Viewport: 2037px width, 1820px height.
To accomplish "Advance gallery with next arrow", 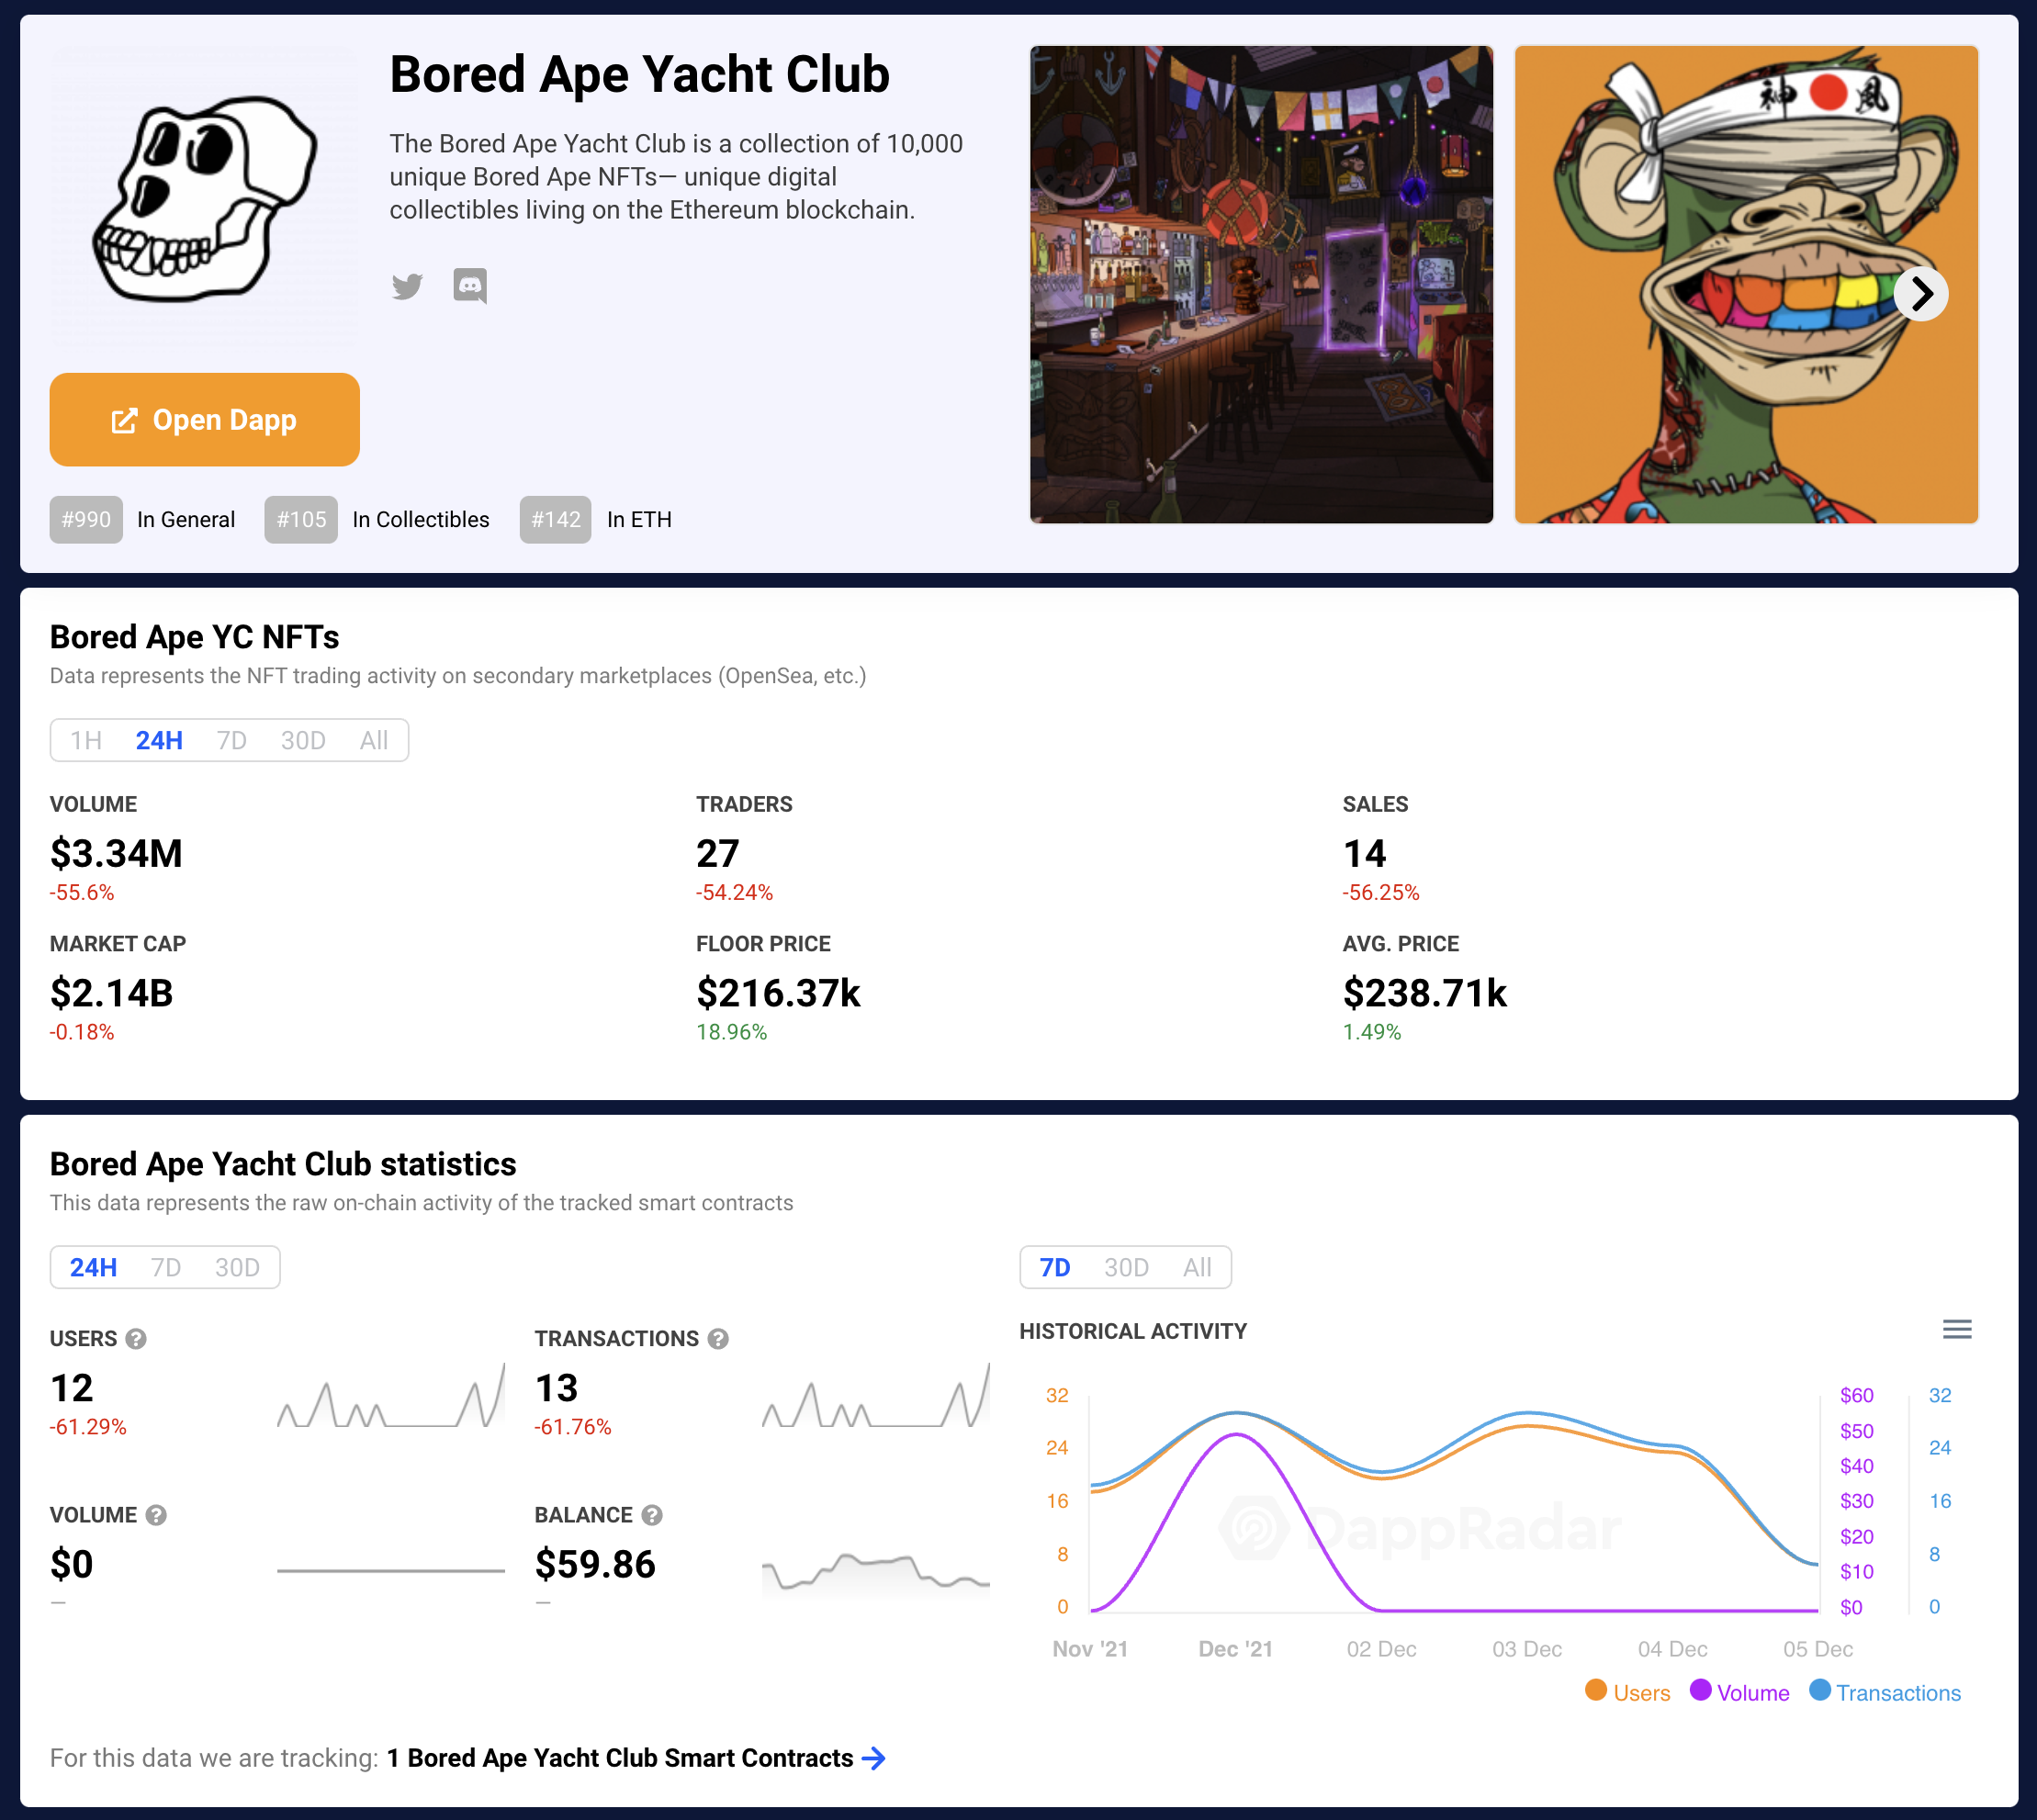I will 1921,294.
